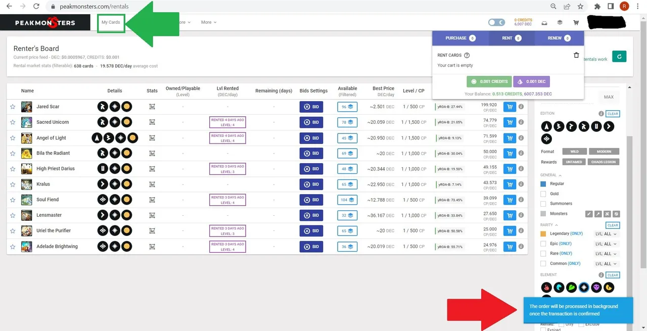647x331 pixels.
Task: Set the MAX price button
Action: (x=609, y=97)
